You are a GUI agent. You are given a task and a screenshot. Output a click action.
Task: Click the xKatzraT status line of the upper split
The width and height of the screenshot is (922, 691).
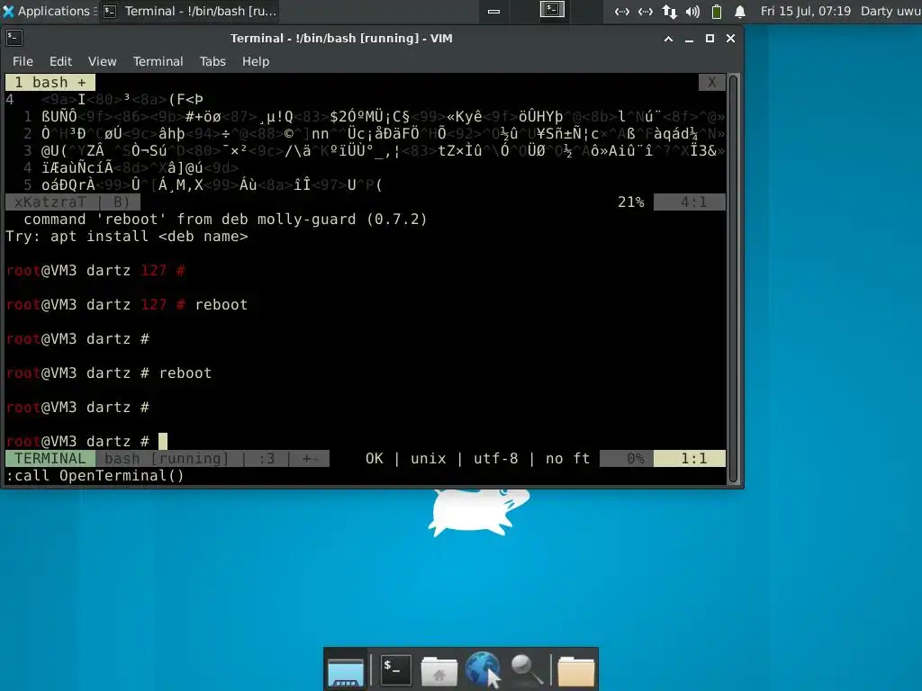tap(72, 202)
